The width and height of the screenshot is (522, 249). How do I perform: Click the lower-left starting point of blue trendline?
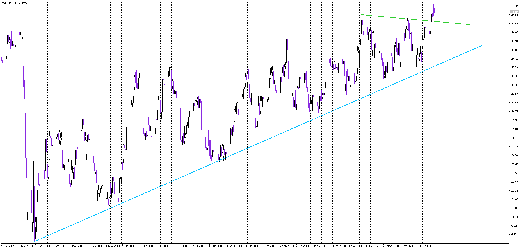(35, 241)
